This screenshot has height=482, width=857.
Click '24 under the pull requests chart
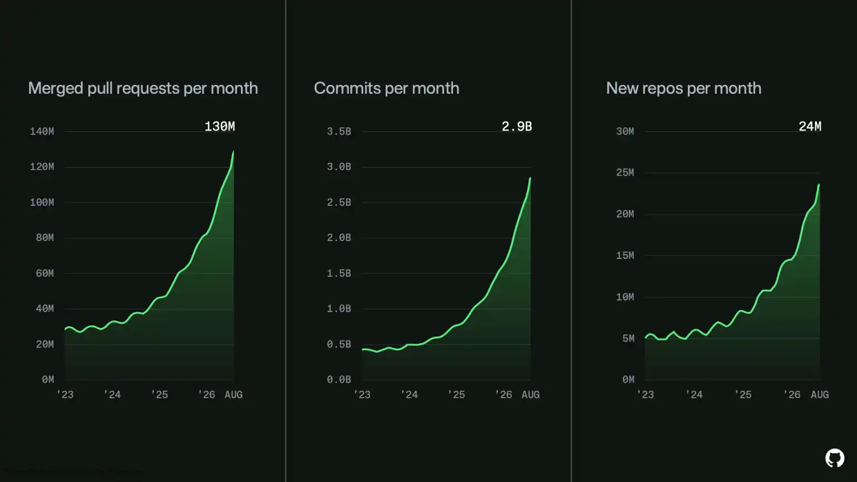coord(112,394)
